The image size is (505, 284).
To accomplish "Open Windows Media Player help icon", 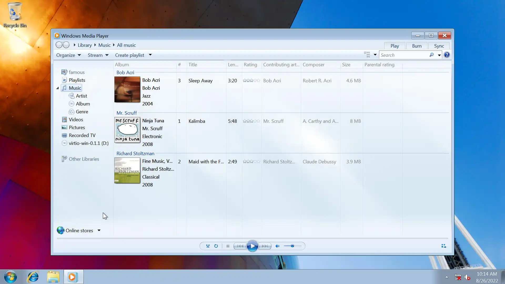I will 447,55.
